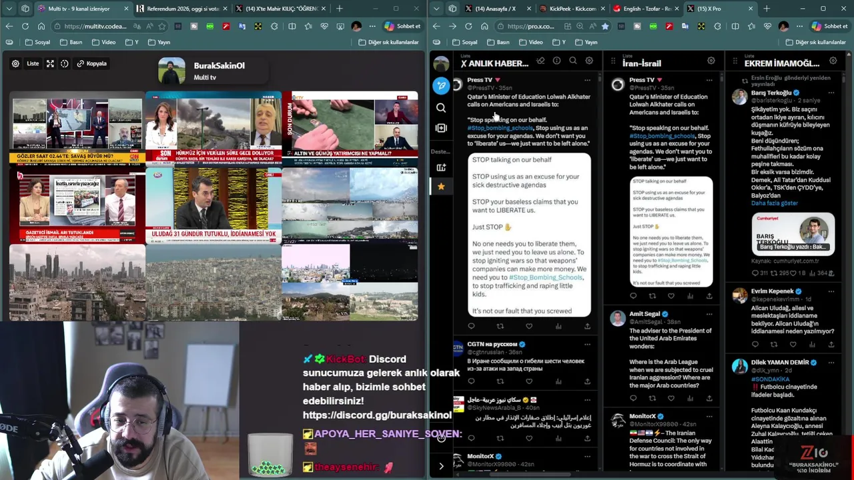854x480 pixels.
Task: Click the circular info icon beside Kopyala
Action: 65,63
